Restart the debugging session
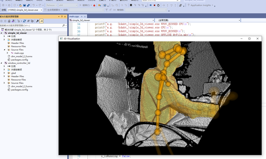266x159 pixels. point(158,5)
